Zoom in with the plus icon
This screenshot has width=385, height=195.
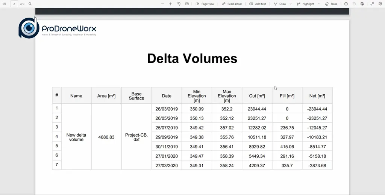click(x=170, y=4)
